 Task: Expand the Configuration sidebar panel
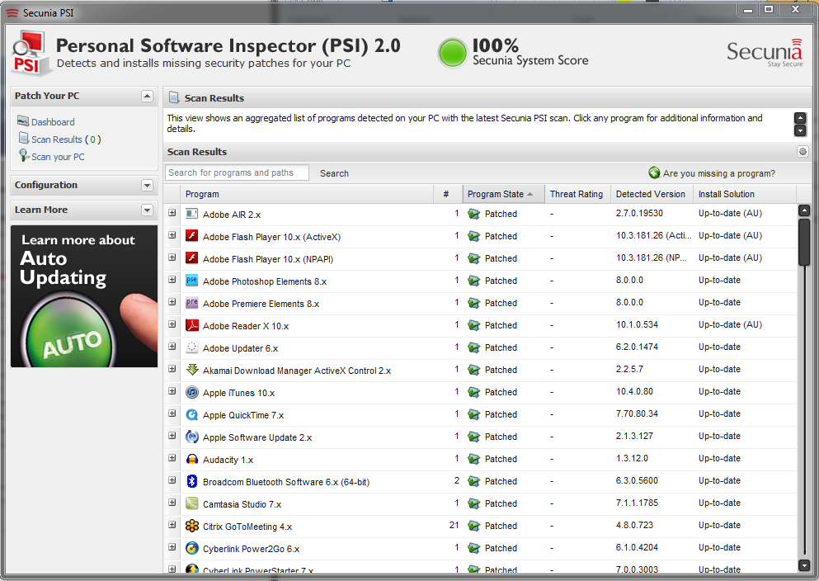(x=147, y=186)
